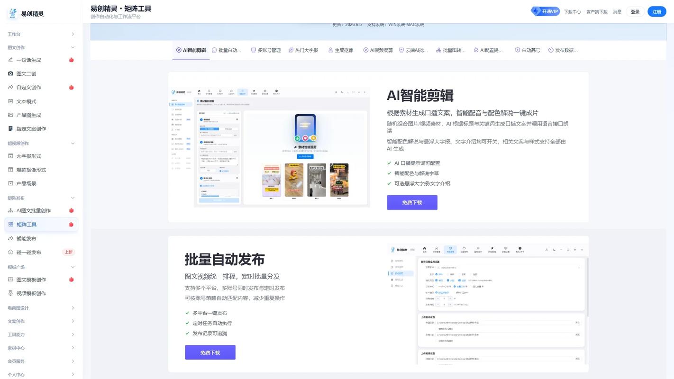Viewport: 674px width, 379px height.
Task: Expand the 文案创作 sidebar section
Action: (x=41, y=321)
